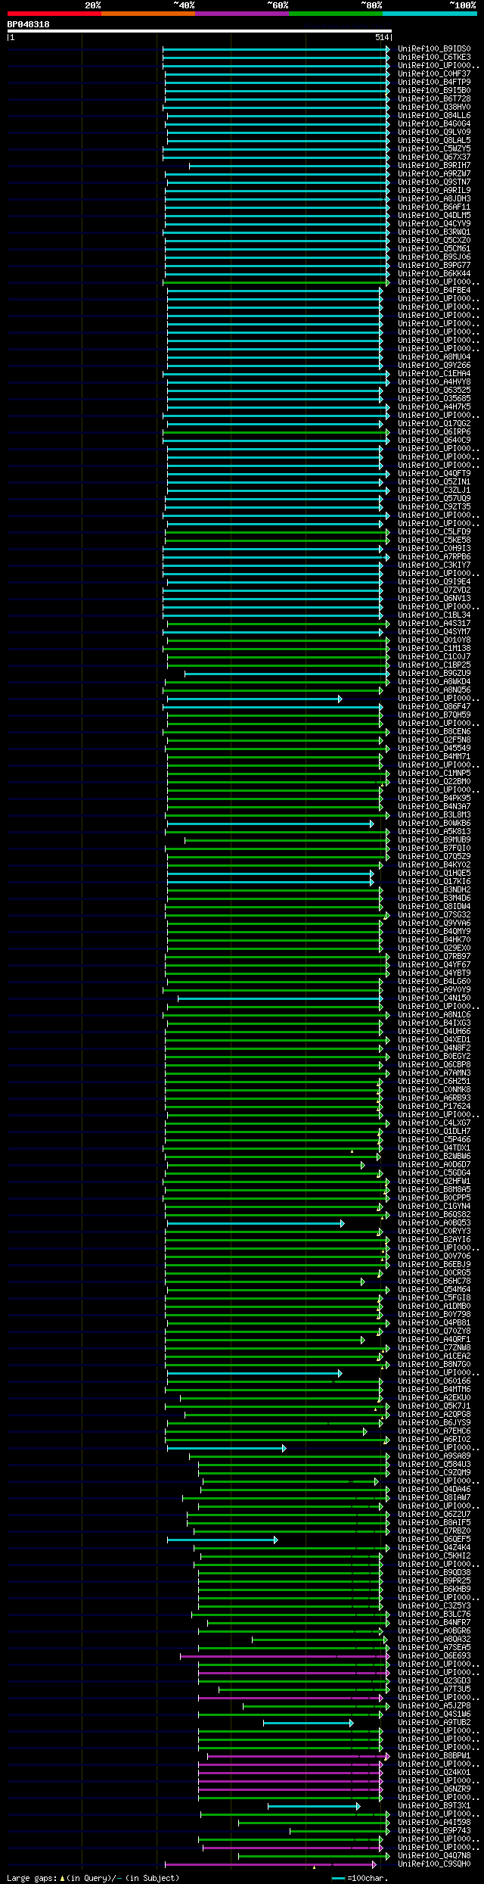This screenshot has width=484, height=1884.
Task: Select hit label UniRef100_B8M8A5
Action: [x=434, y=1190]
